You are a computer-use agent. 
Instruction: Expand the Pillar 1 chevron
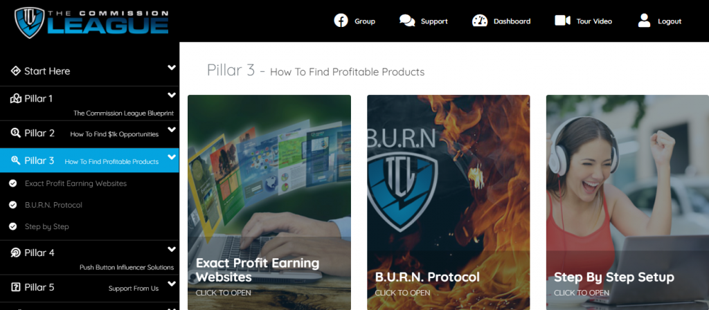click(172, 95)
